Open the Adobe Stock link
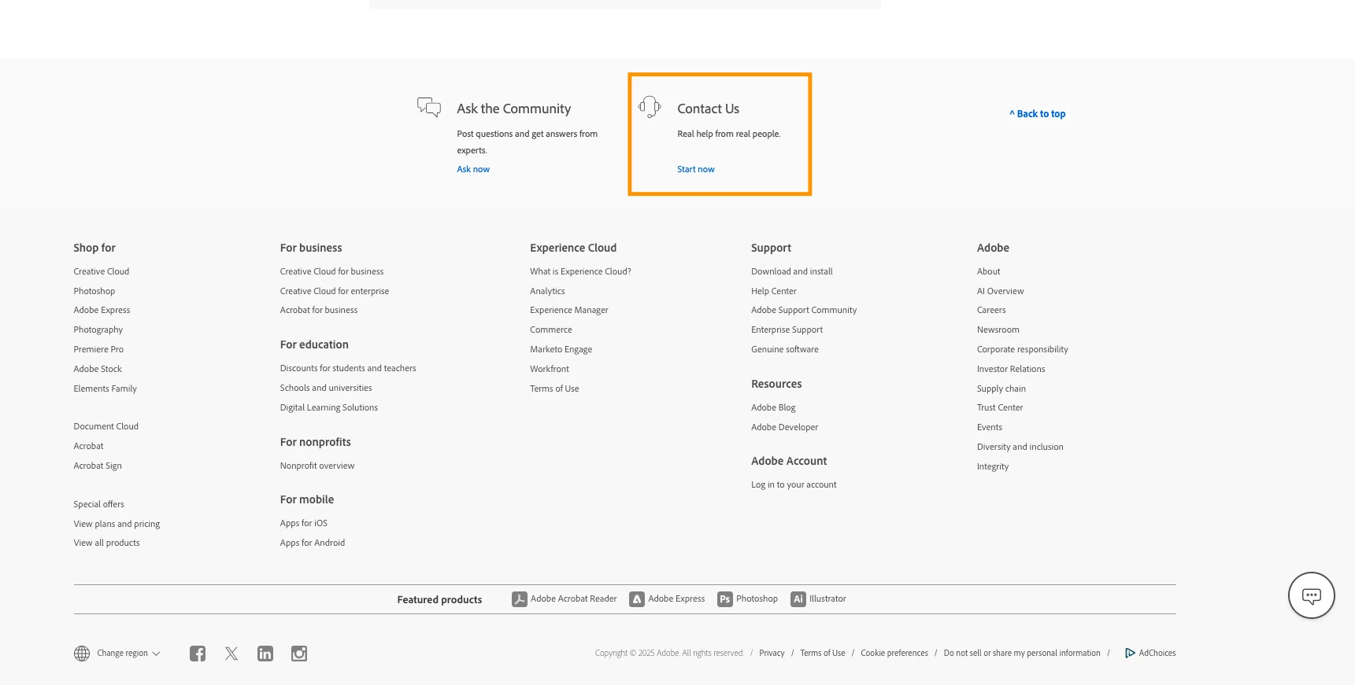 pyautogui.click(x=98, y=369)
